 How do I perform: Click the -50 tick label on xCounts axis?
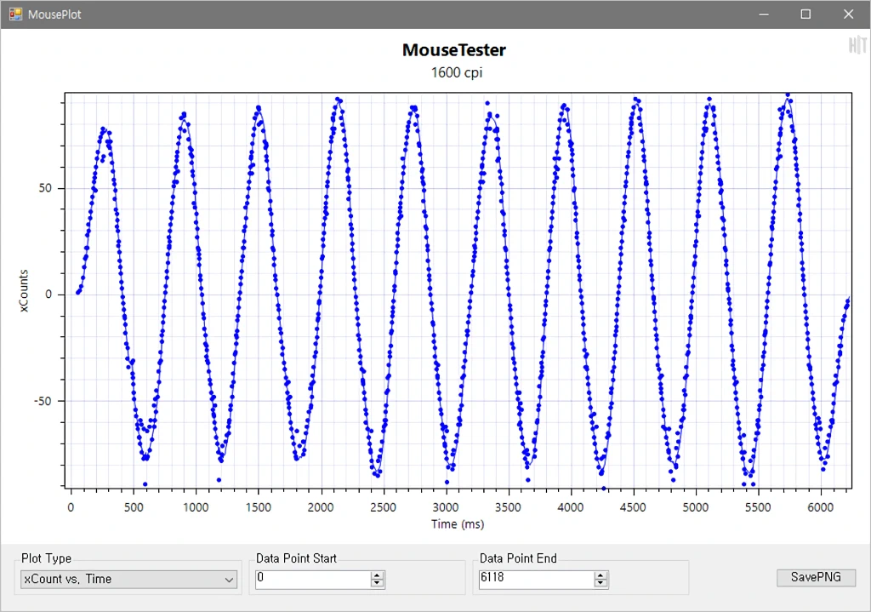point(43,401)
